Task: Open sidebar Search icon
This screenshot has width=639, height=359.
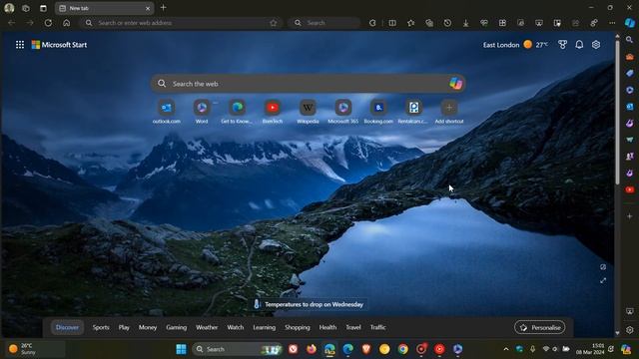Action: (x=630, y=40)
